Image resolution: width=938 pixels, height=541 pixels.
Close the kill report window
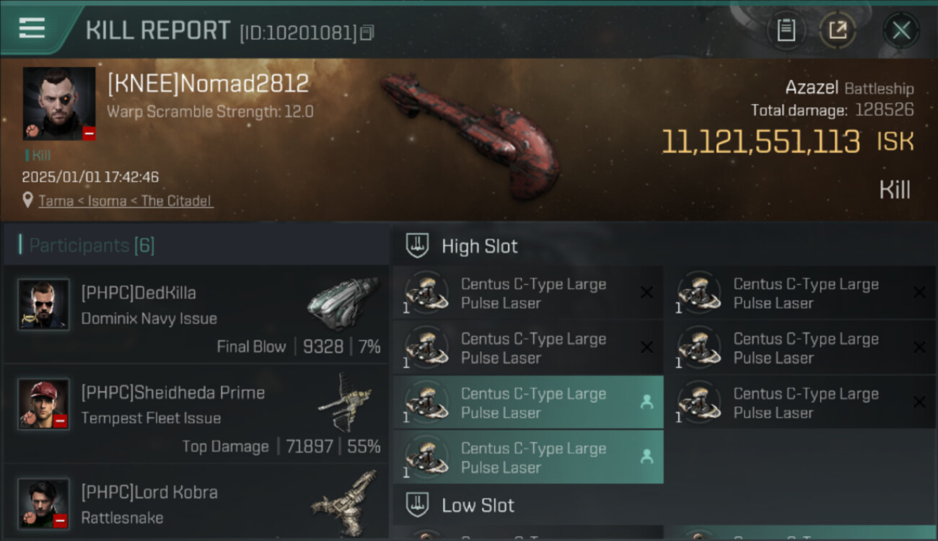(901, 30)
